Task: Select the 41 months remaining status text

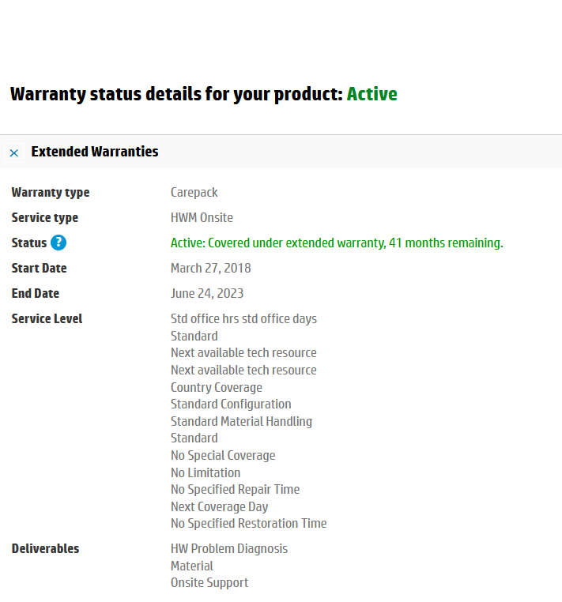Action: [x=446, y=243]
